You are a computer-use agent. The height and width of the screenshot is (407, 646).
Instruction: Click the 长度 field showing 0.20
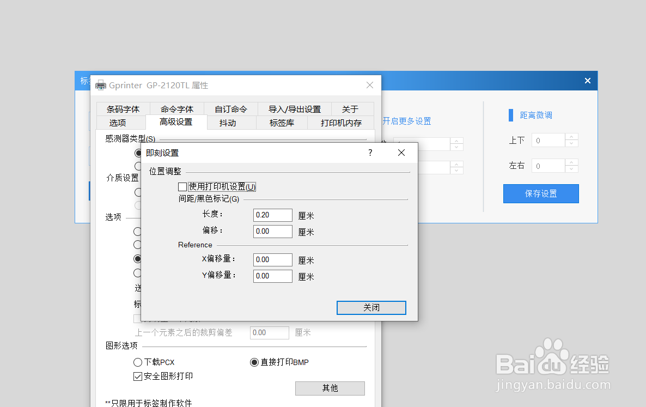[x=272, y=215]
